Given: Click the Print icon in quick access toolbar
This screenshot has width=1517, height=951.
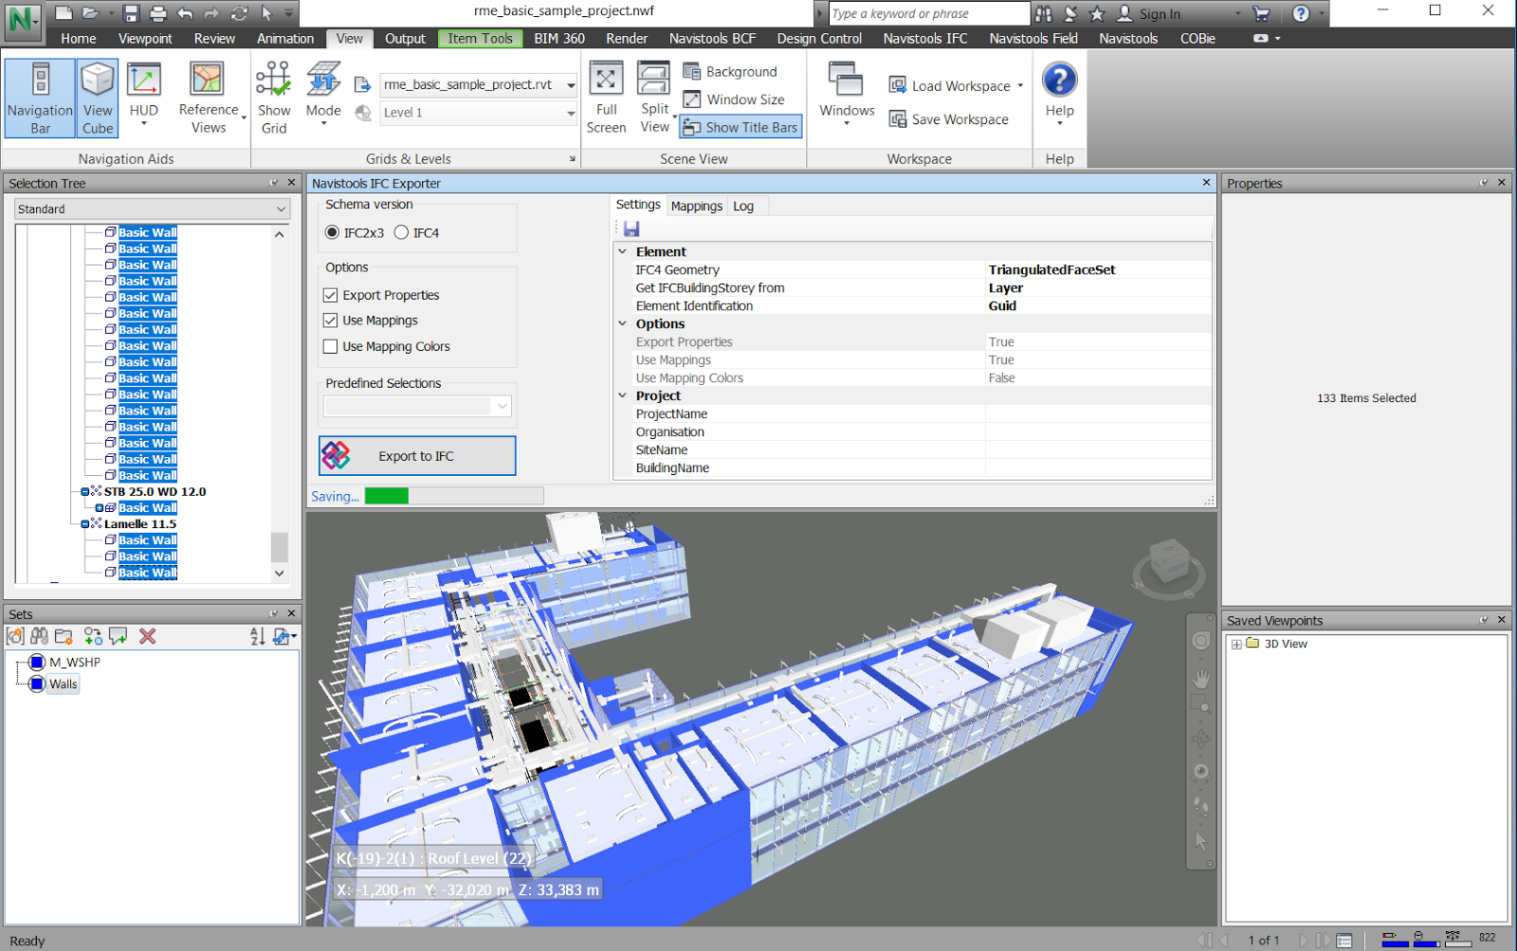Looking at the screenshot, I should click(157, 13).
